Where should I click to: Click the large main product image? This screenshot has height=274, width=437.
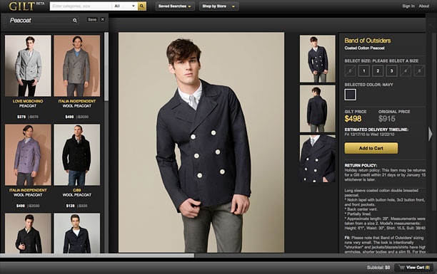(x=201, y=142)
